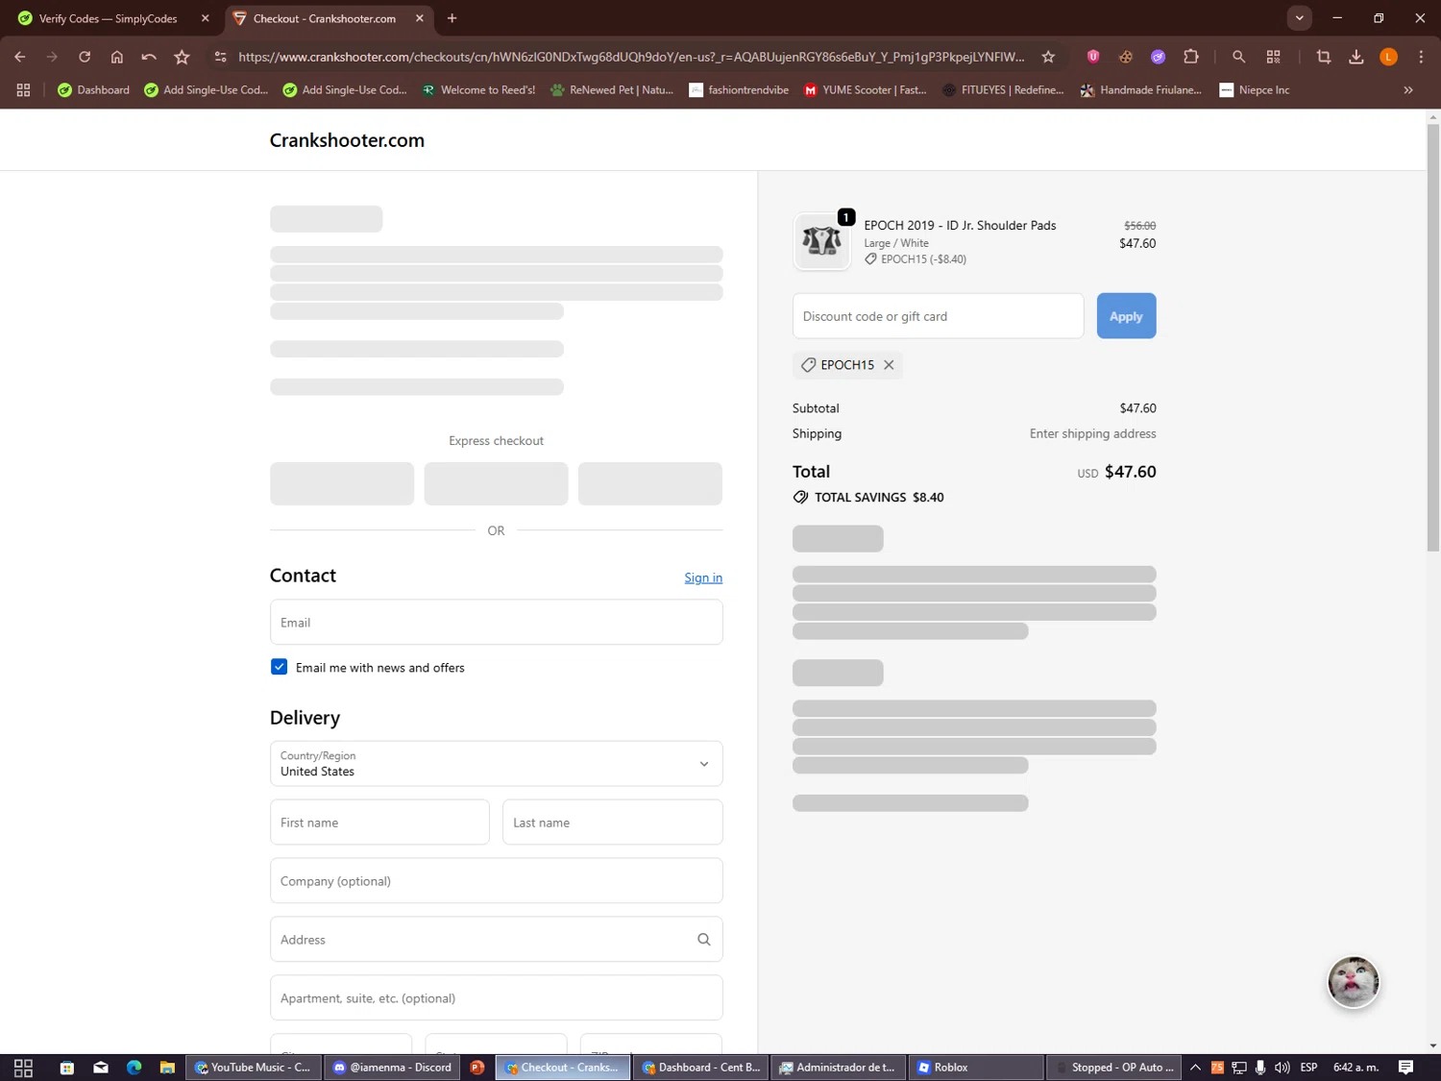Viewport: 1441px width, 1081px height.
Task: Open the fashiontrendvibe bookmark
Action: click(x=739, y=90)
